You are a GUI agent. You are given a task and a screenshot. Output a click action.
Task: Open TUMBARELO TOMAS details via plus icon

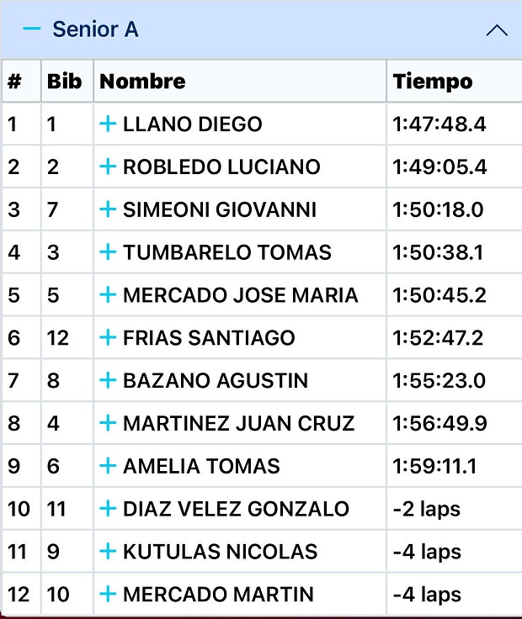[108, 252]
